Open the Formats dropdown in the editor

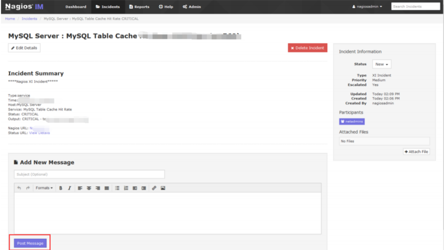[44, 188]
